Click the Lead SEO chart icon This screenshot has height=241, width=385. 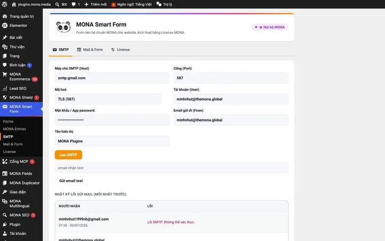pyautogui.click(x=5, y=88)
